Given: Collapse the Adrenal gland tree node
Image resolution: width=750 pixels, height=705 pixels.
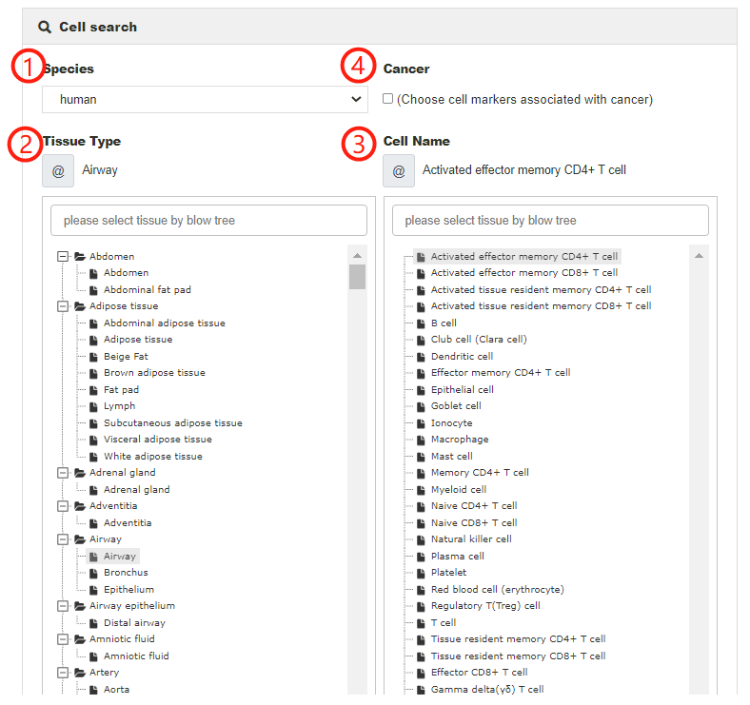Looking at the screenshot, I should coord(64,473).
